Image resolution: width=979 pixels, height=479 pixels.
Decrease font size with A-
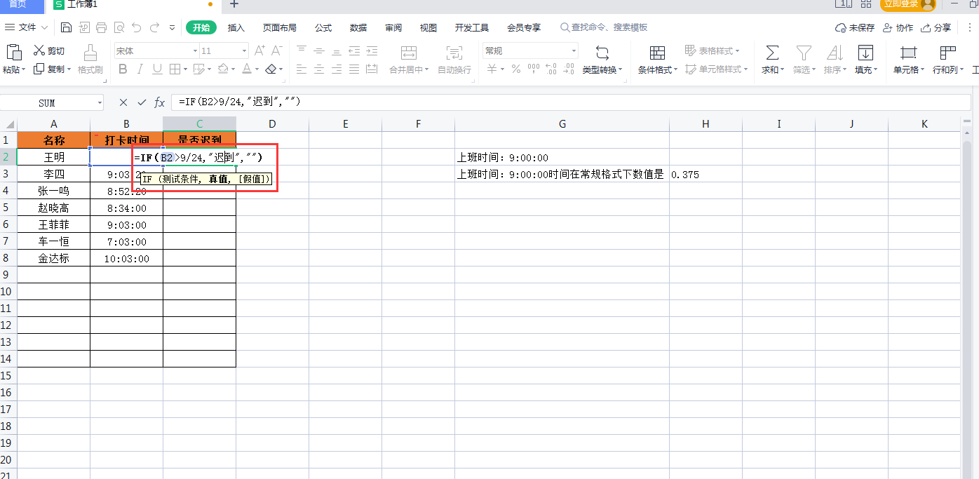[277, 50]
